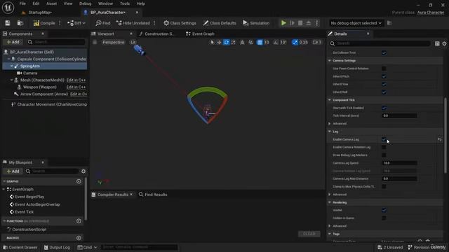Toggle the rotation snap angle icon
This screenshot has width=449, height=252.
276,42
